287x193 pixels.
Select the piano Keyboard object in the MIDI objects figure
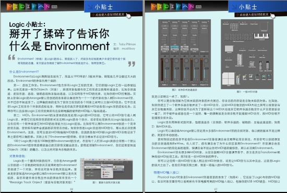[261, 36]
